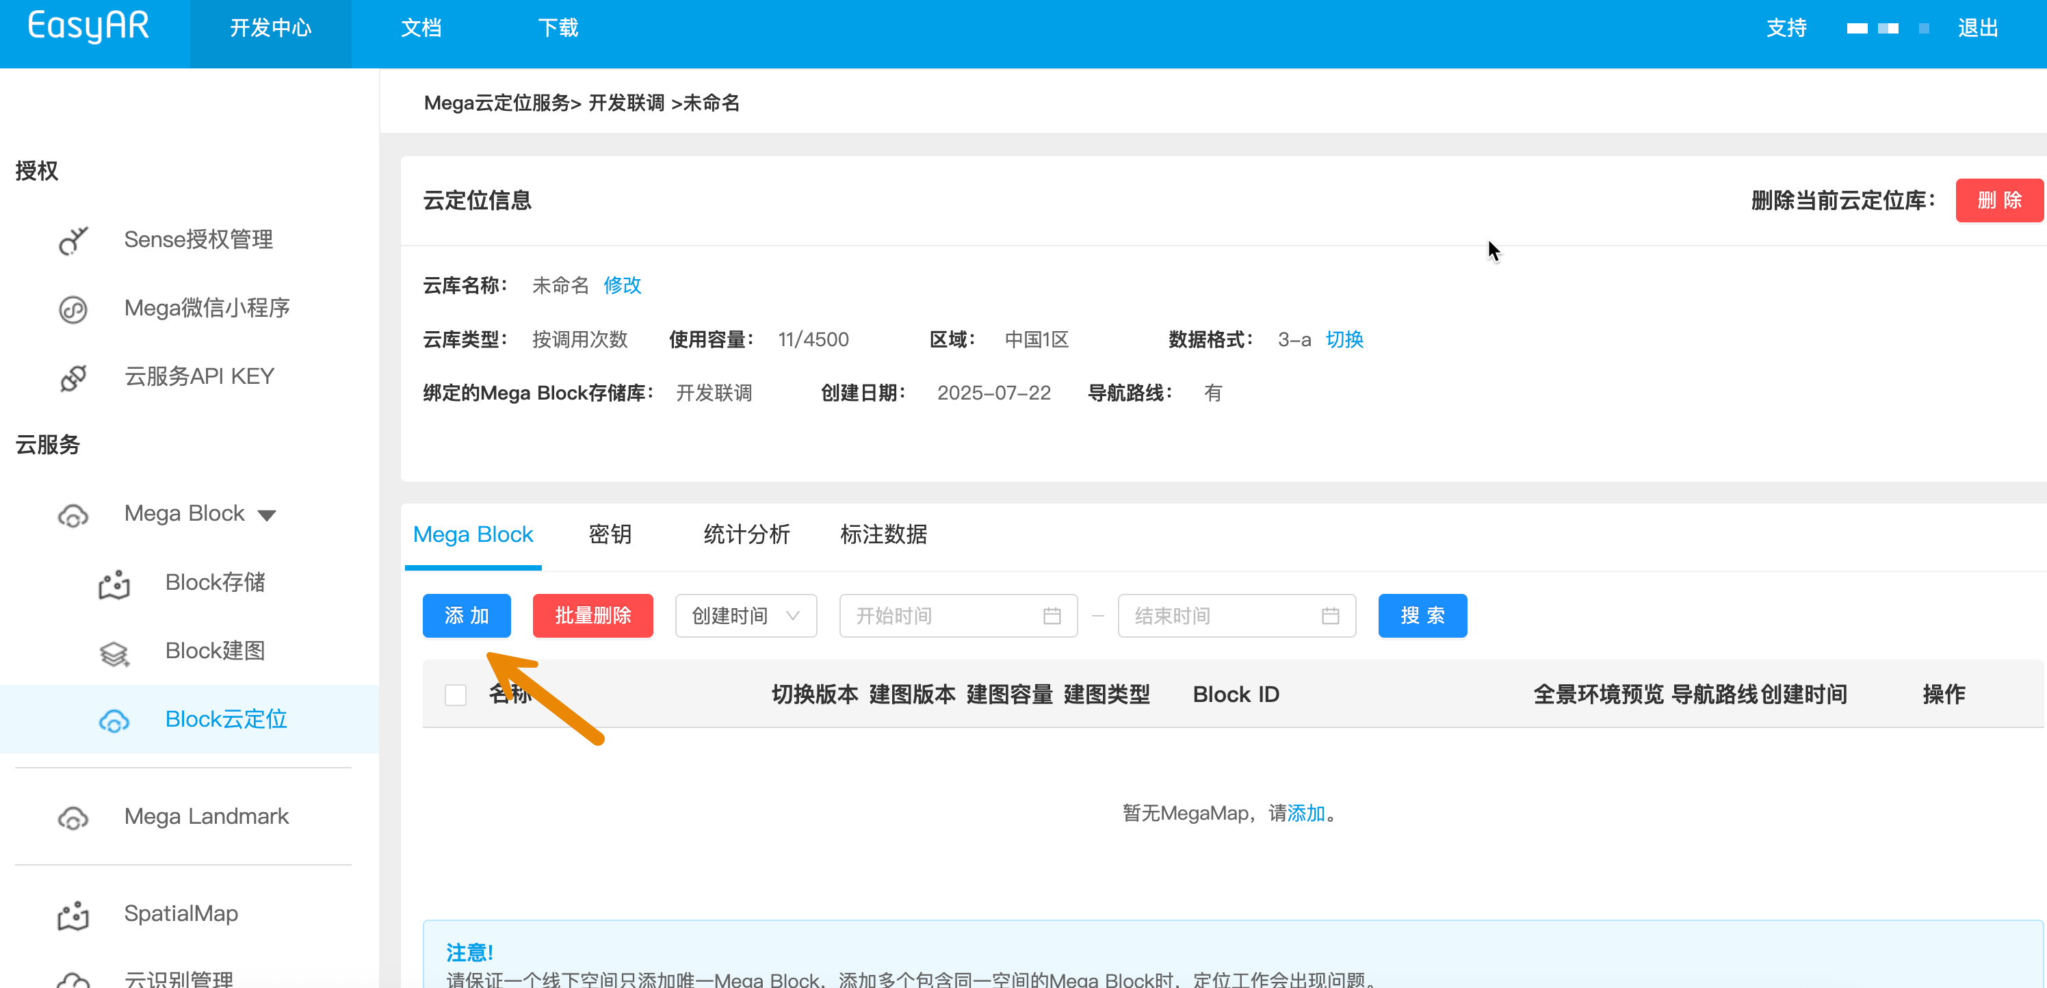
Task: Click the 云服务API KEY plug icon
Action: (x=73, y=377)
